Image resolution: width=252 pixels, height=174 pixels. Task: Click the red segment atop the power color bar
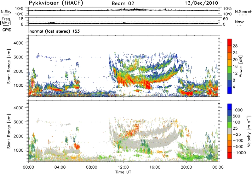[x=230, y=42]
